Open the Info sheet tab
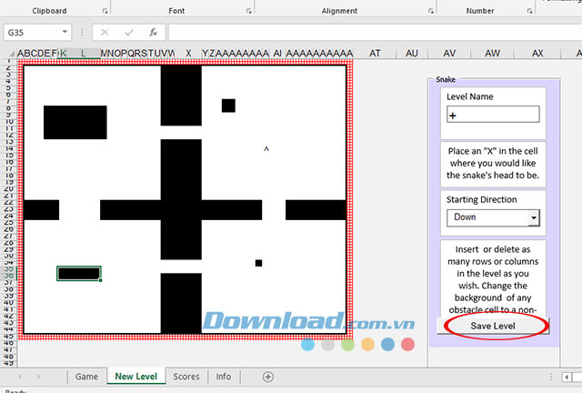Viewport: 582px width, 393px height. pyautogui.click(x=224, y=377)
